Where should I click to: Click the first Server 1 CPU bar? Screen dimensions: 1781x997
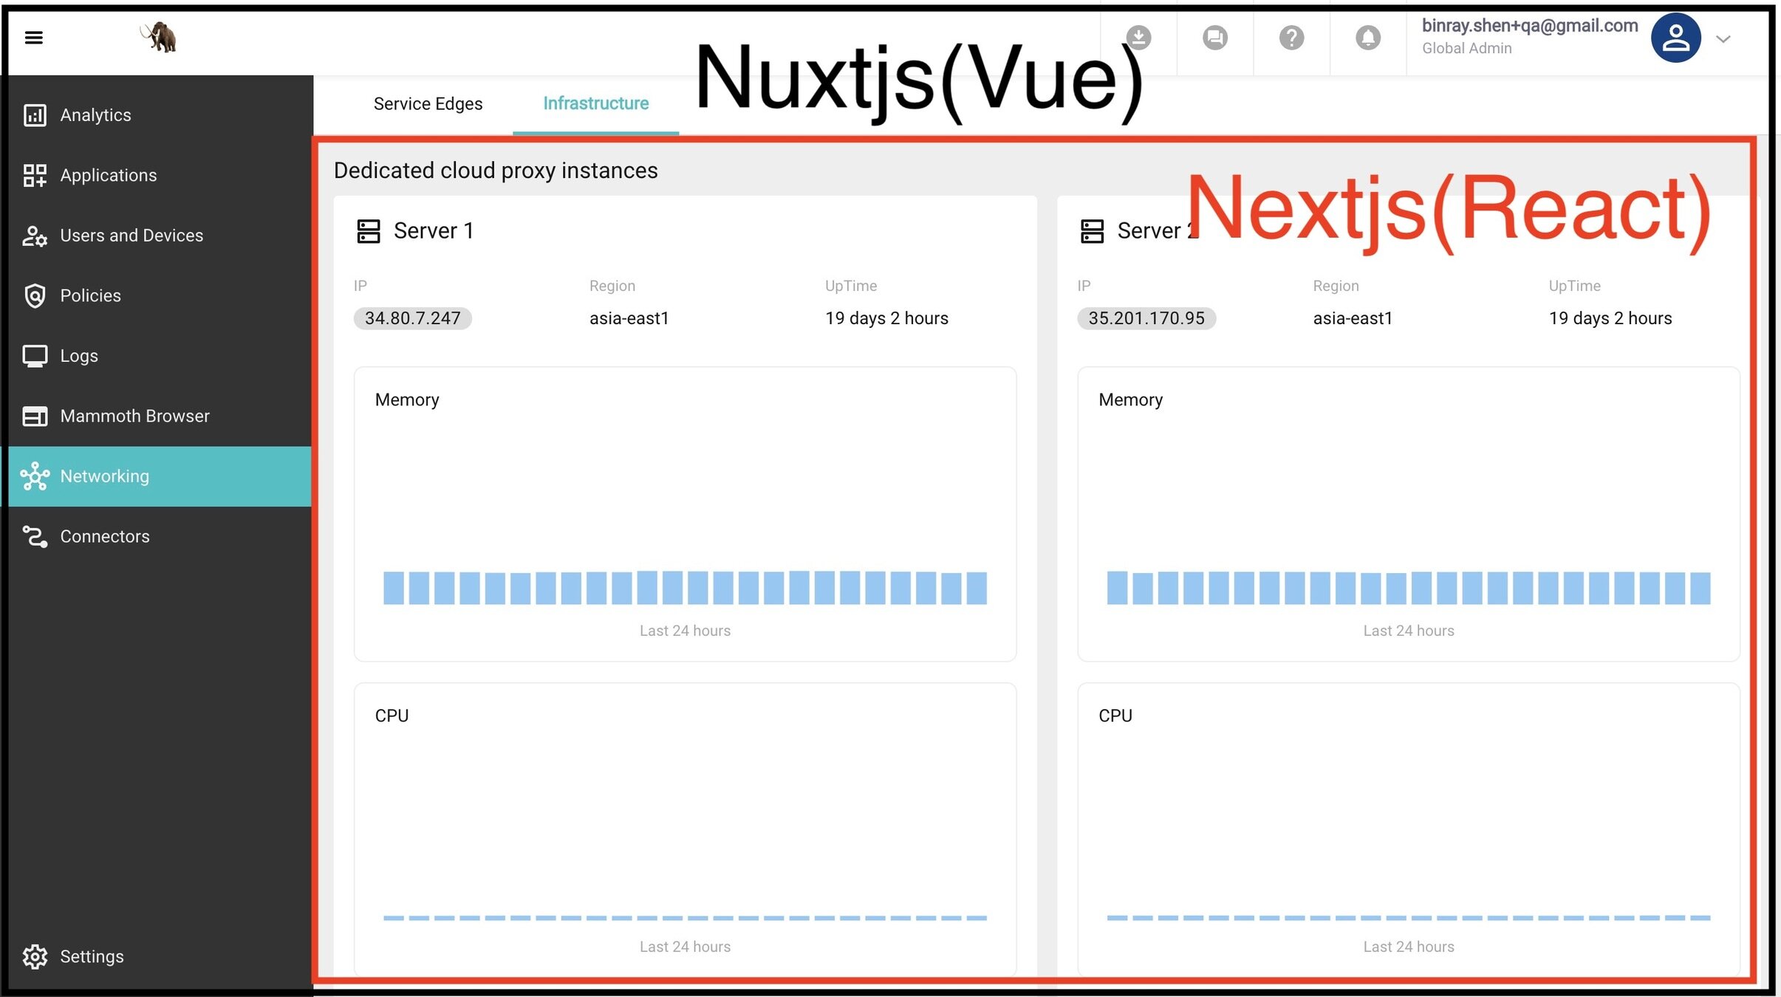pyautogui.click(x=394, y=918)
